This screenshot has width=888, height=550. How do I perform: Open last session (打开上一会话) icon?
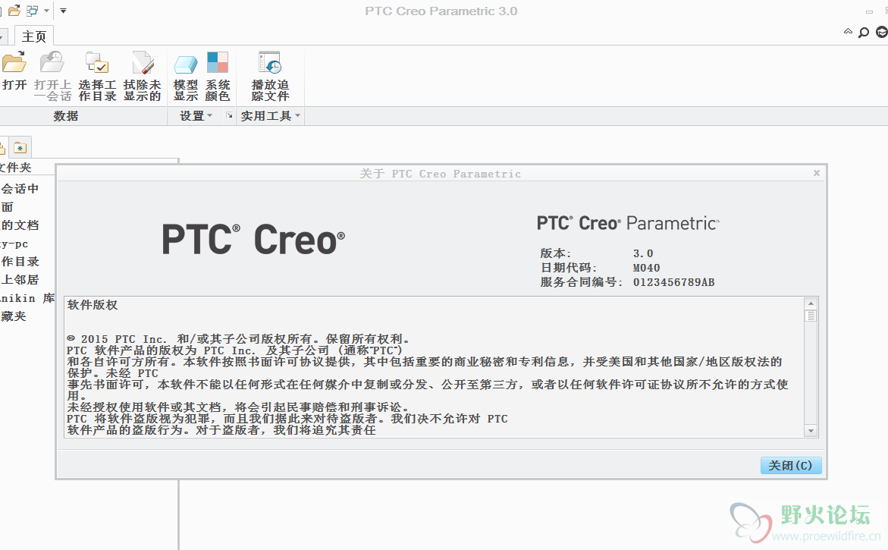tap(52, 62)
